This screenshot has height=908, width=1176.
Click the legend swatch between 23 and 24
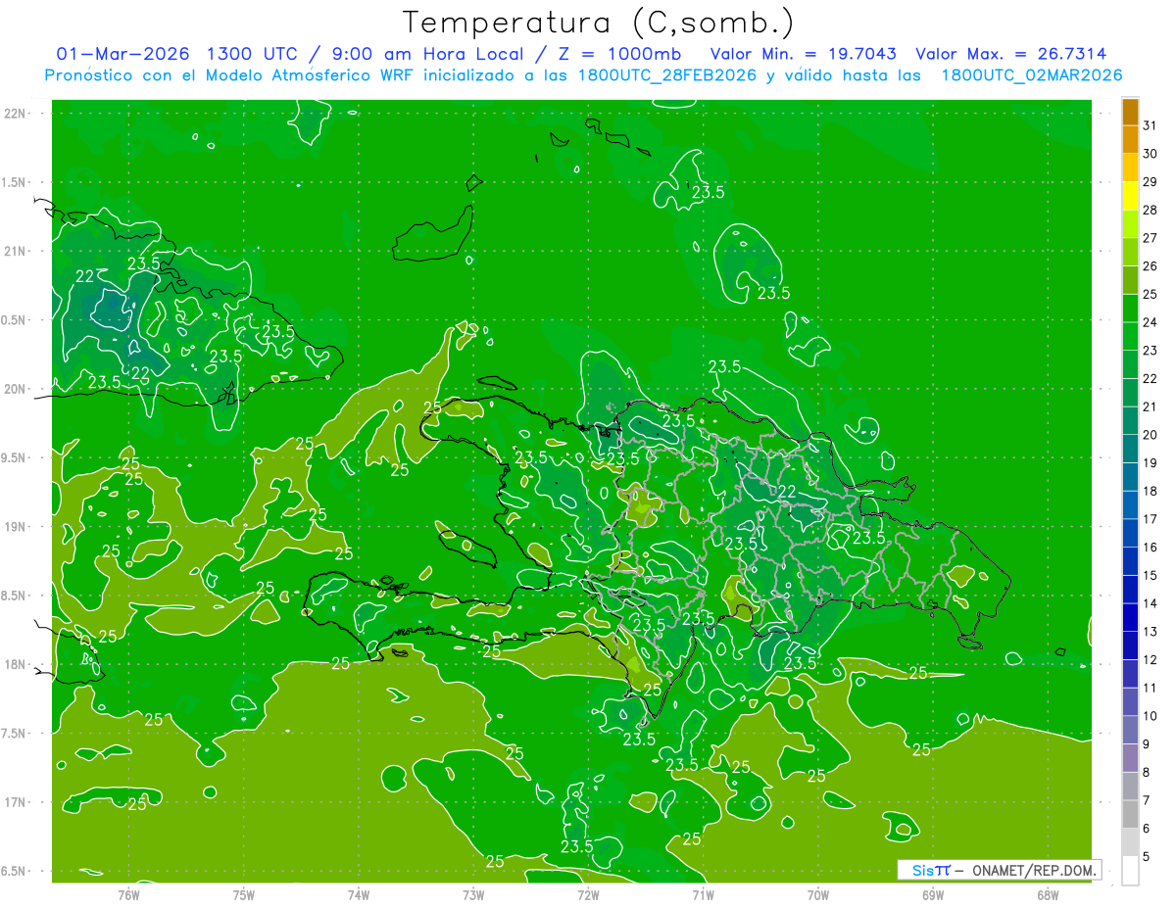point(1130,337)
